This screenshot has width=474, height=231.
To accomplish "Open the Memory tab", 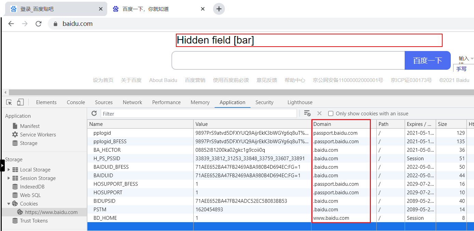I will coord(200,102).
